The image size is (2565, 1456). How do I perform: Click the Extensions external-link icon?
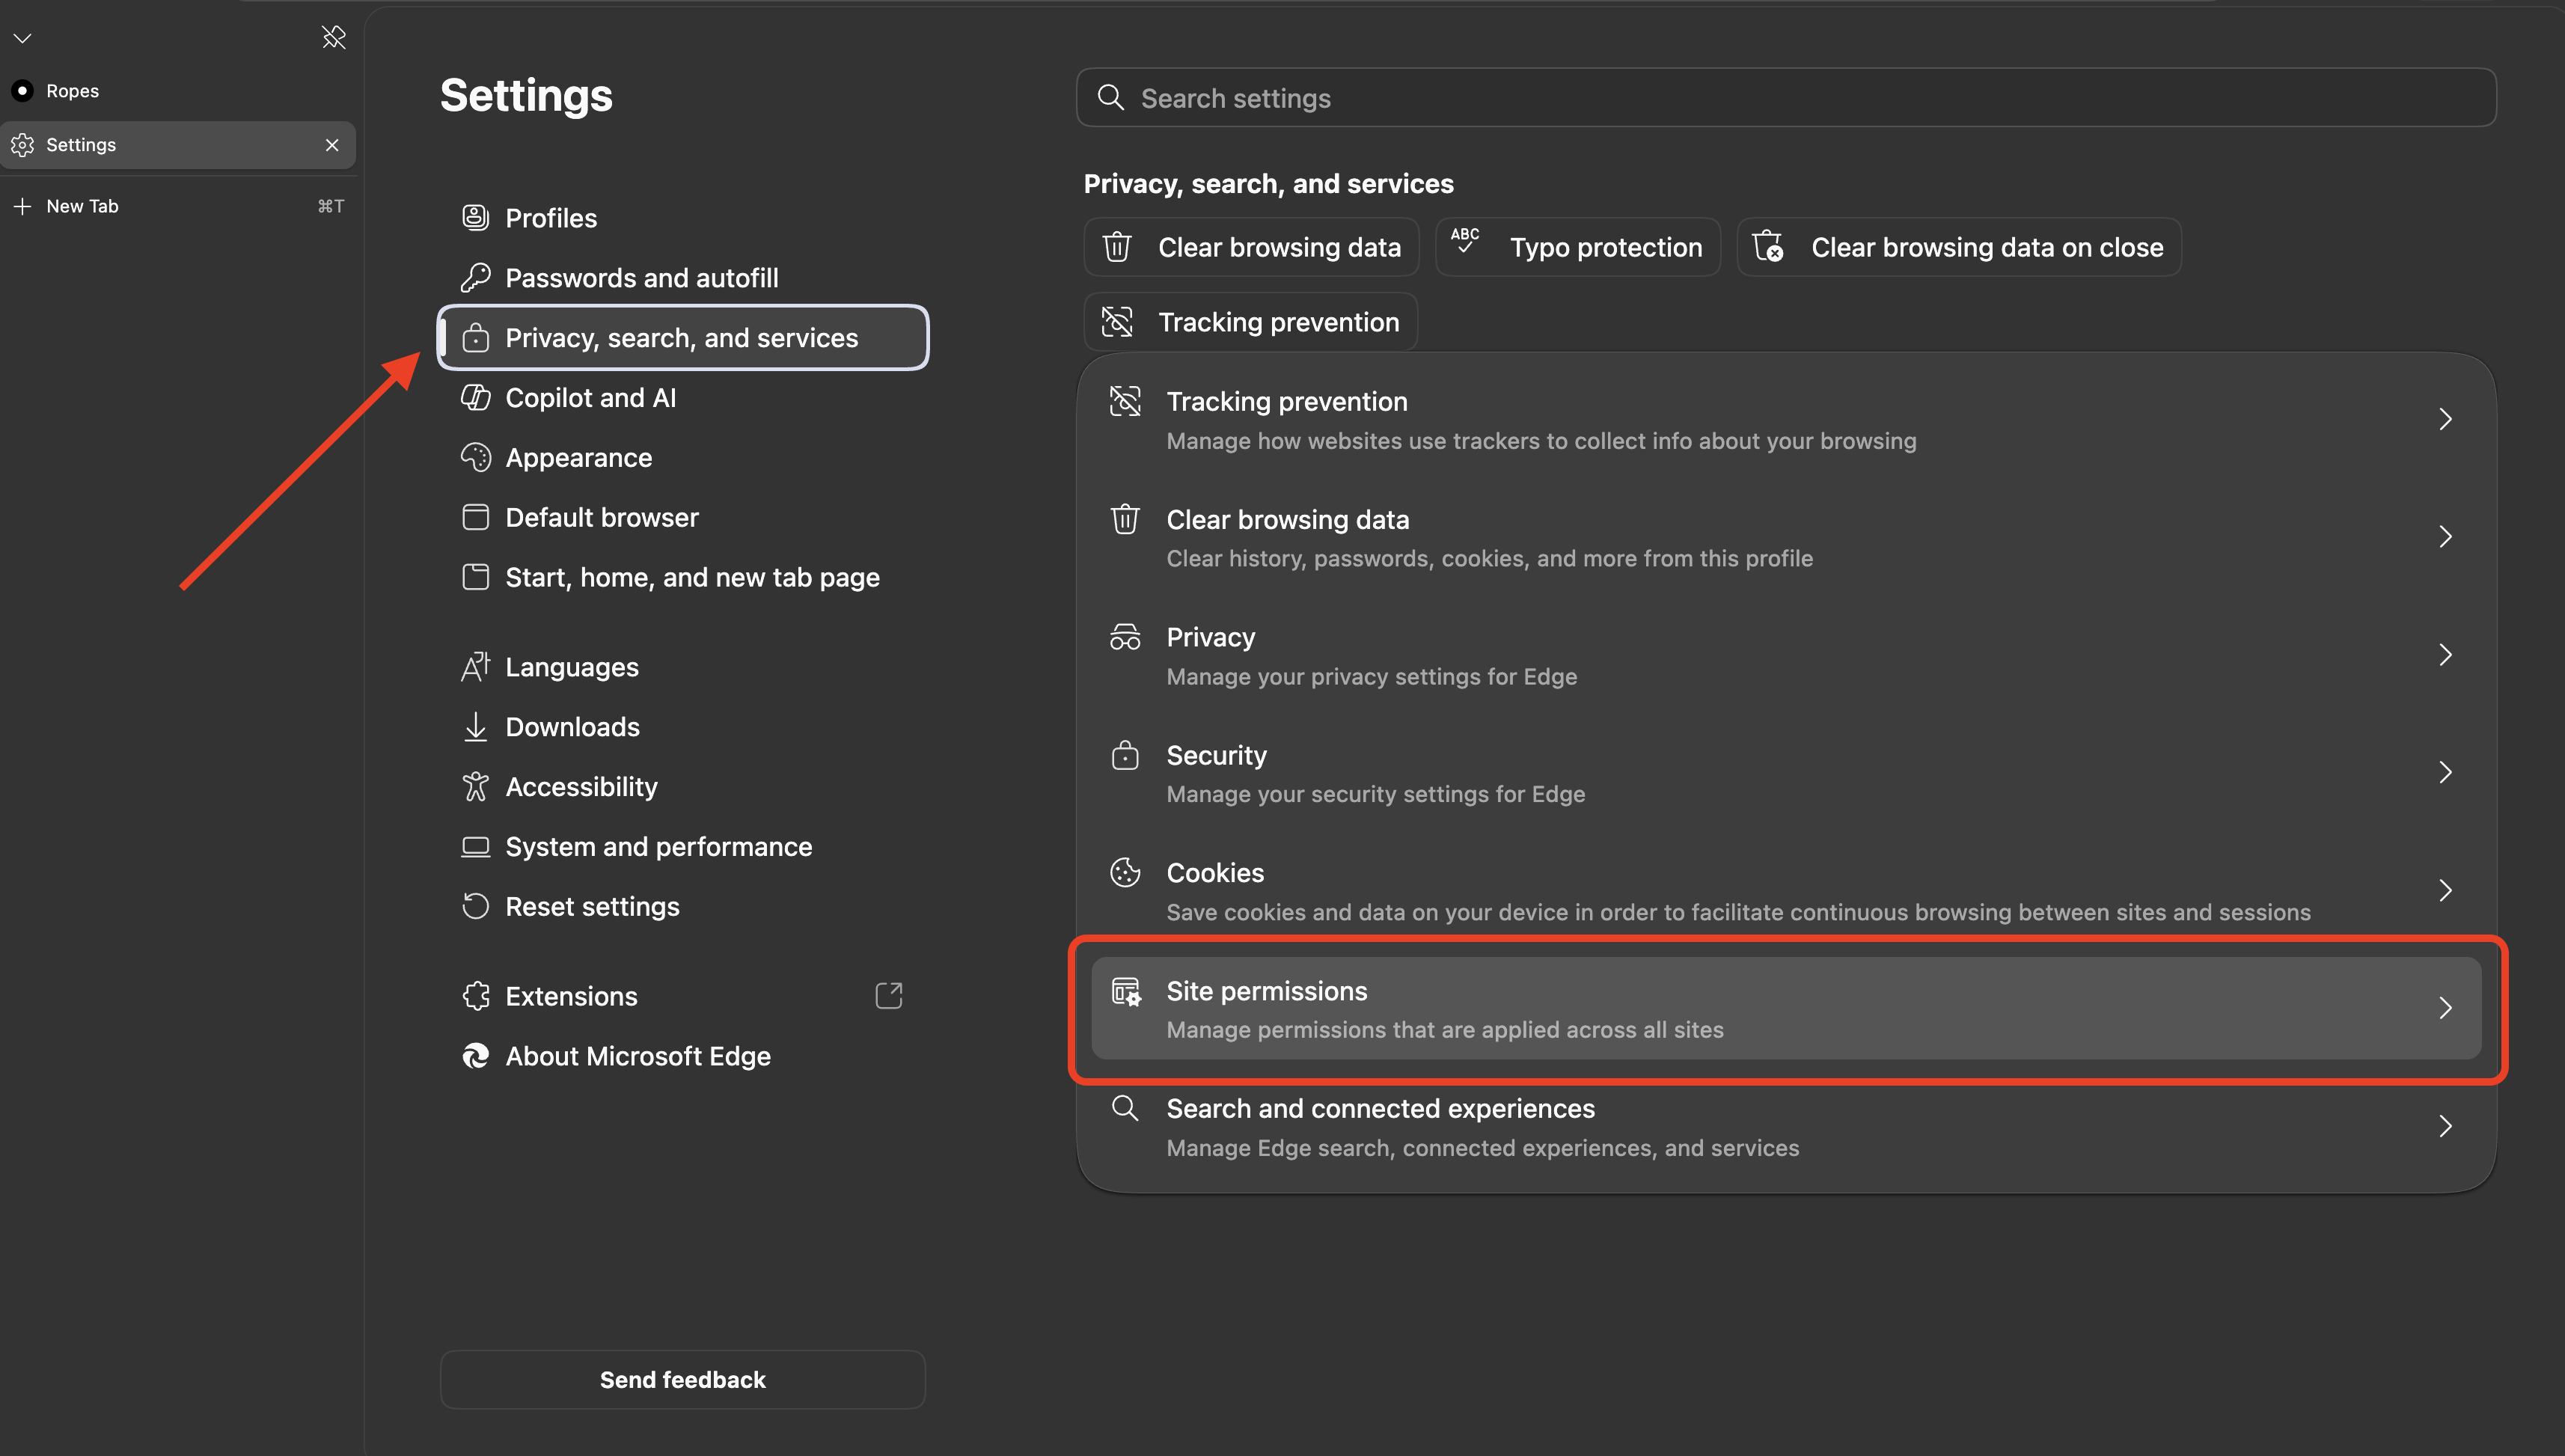(x=889, y=995)
